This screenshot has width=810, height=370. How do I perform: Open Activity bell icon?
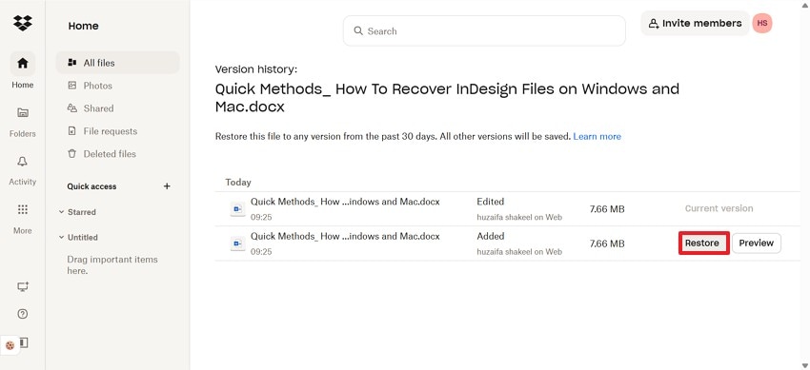(x=22, y=162)
